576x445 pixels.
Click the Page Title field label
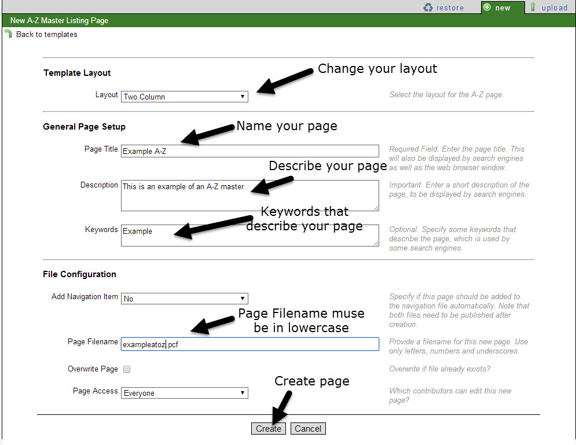pos(101,149)
